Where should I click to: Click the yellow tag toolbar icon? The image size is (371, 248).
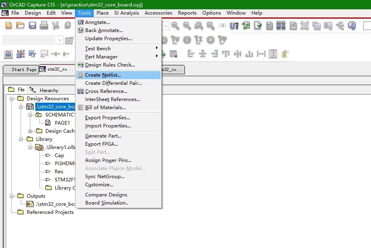(285, 54)
